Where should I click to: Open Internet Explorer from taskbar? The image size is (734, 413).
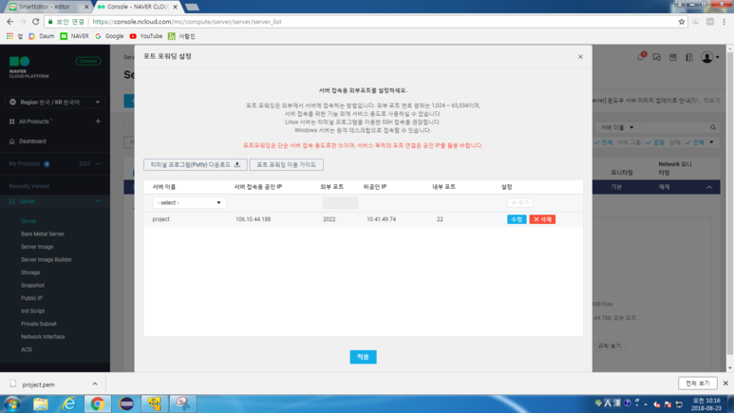(68, 404)
